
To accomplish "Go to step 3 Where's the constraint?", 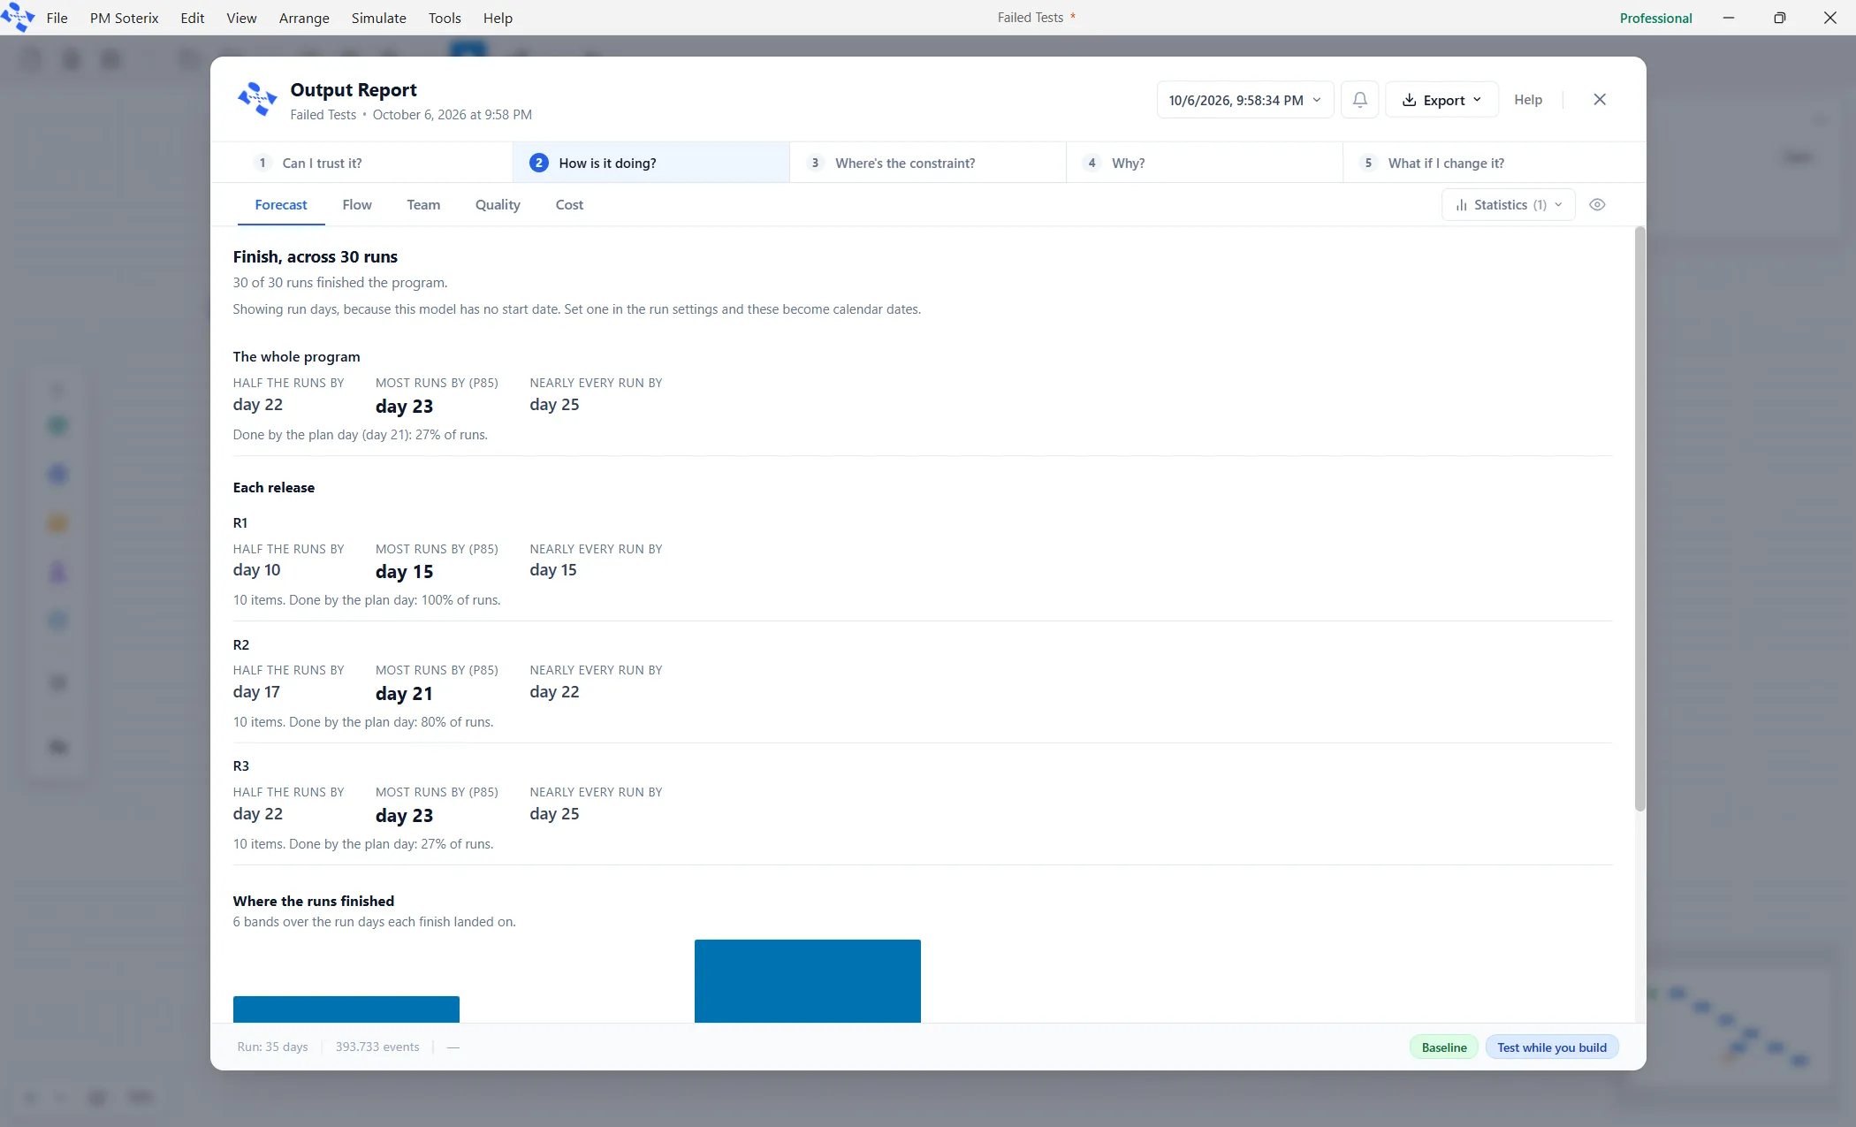I will (928, 164).
